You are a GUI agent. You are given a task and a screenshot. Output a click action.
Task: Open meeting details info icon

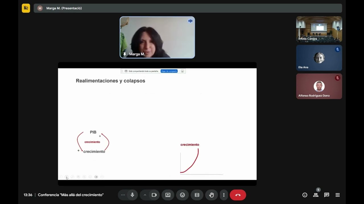tap(305, 195)
